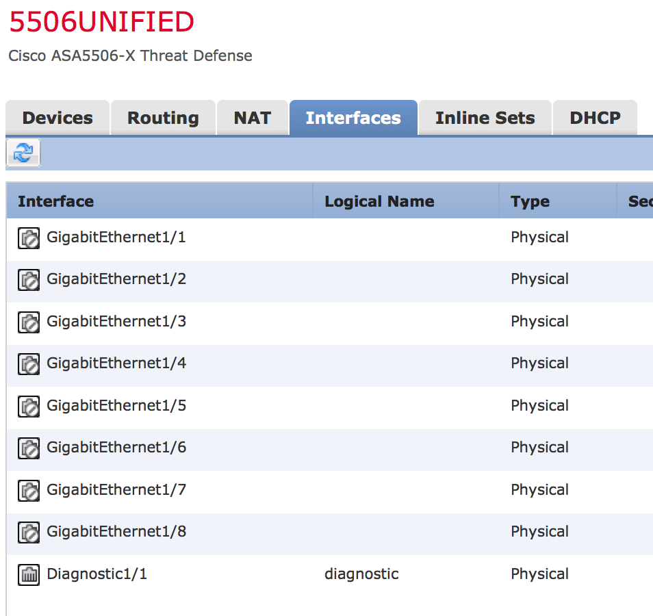653x616 pixels.
Task: Click the GigabitEthernet1/5 interface icon
Action: coord(28,407)
